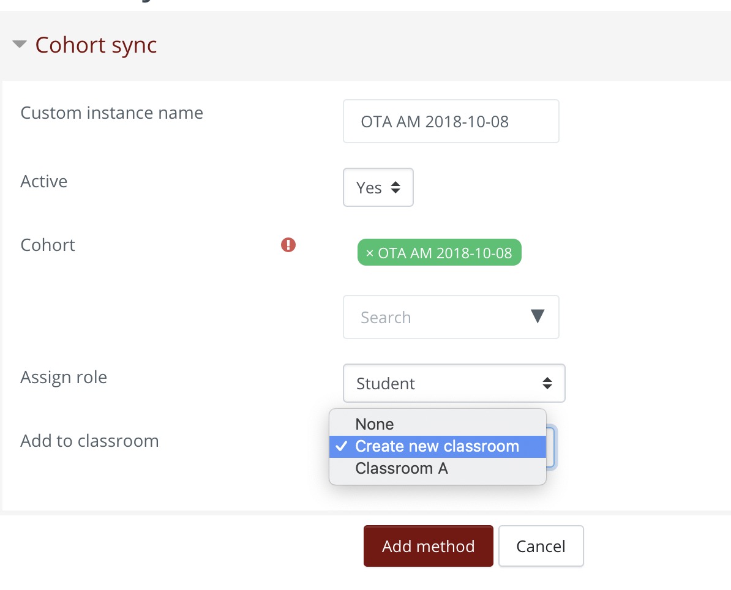Remove the OTA AM 2018-10-08 cohort tag
This screenshot has width=731, height=590.
point(369,253)
